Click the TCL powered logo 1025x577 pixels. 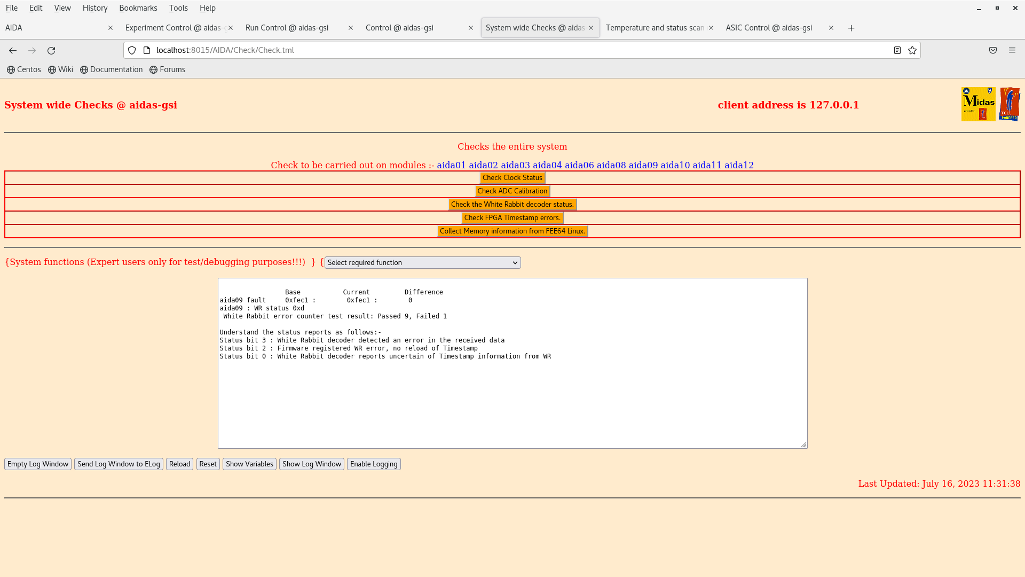1009,104
